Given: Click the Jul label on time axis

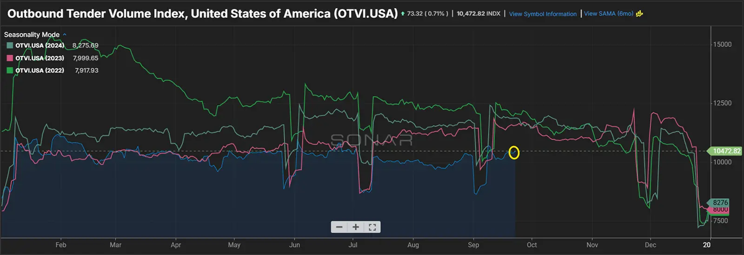Looking at the screenshot, I should pos(353,245).
